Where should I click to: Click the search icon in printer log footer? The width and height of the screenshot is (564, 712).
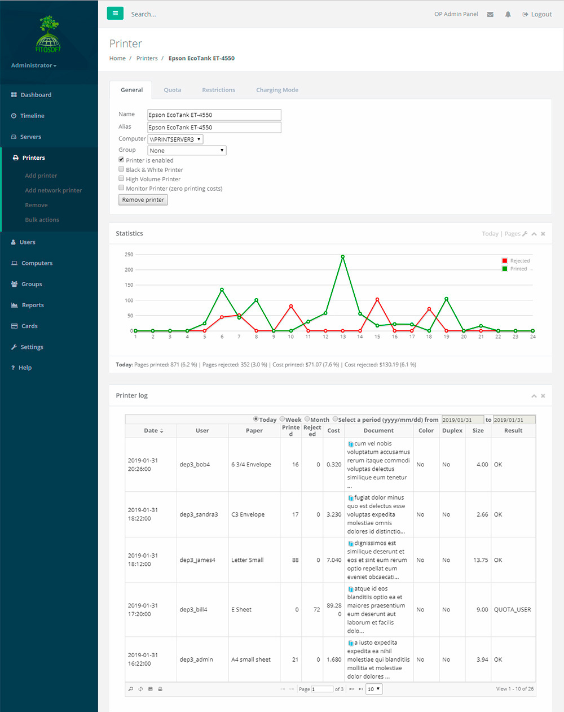point(131,689)
